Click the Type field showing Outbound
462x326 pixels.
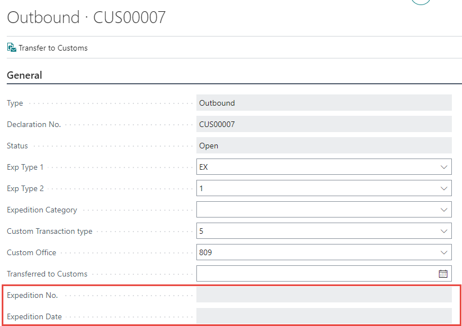[x=324, y=103]
